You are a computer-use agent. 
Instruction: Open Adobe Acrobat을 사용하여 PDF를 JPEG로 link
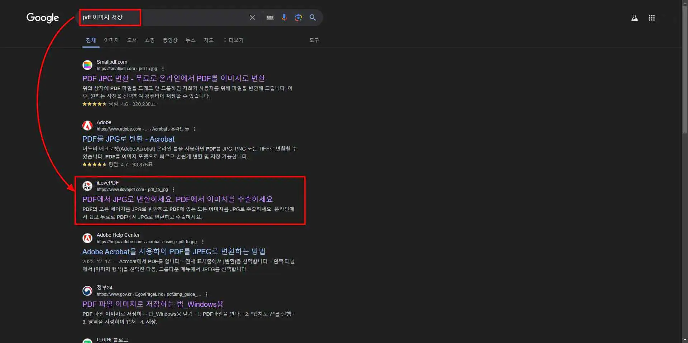pos(174,251)
